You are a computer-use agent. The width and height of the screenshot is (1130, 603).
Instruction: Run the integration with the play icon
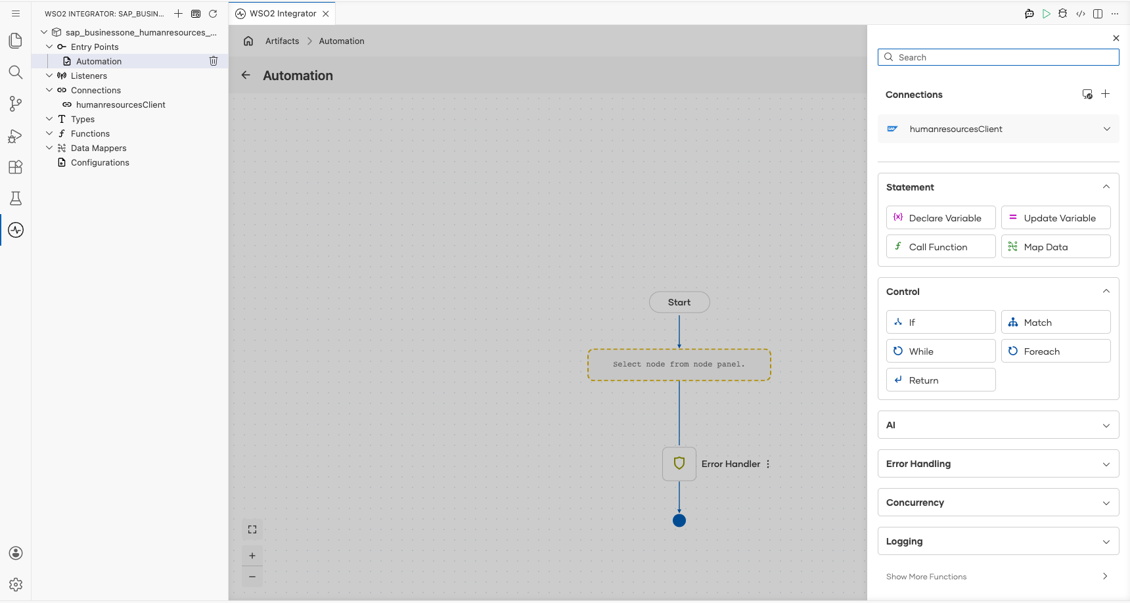(1047, 13)
